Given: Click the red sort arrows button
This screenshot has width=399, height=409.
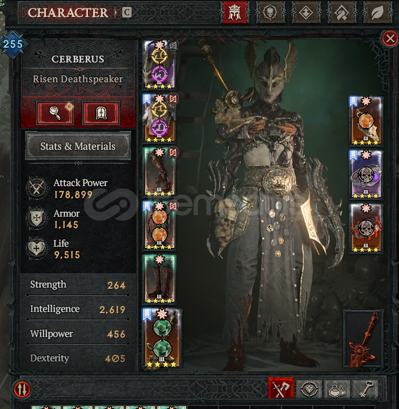Looking at the screenshot, I should [x=22, y=389].
